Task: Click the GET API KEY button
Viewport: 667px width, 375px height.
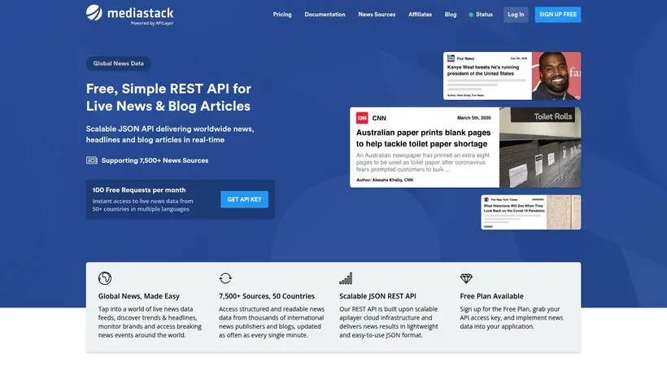Action: [x=244, y=199]
